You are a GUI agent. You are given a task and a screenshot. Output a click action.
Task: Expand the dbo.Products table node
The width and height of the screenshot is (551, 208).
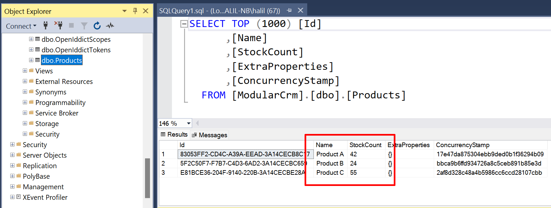pos(31,60)
